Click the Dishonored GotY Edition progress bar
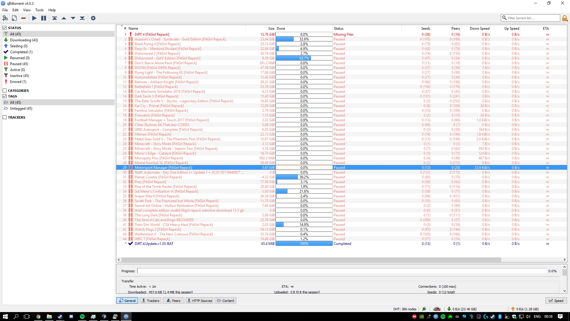This screenshot has width=570, height=321. [x=304, y=58]
